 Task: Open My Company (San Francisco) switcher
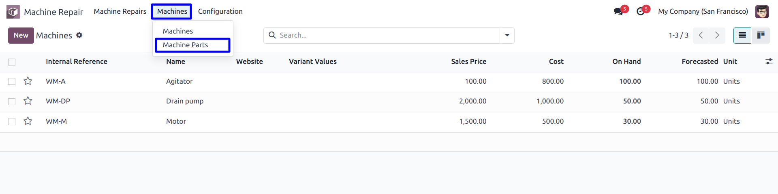click(703, 11)
